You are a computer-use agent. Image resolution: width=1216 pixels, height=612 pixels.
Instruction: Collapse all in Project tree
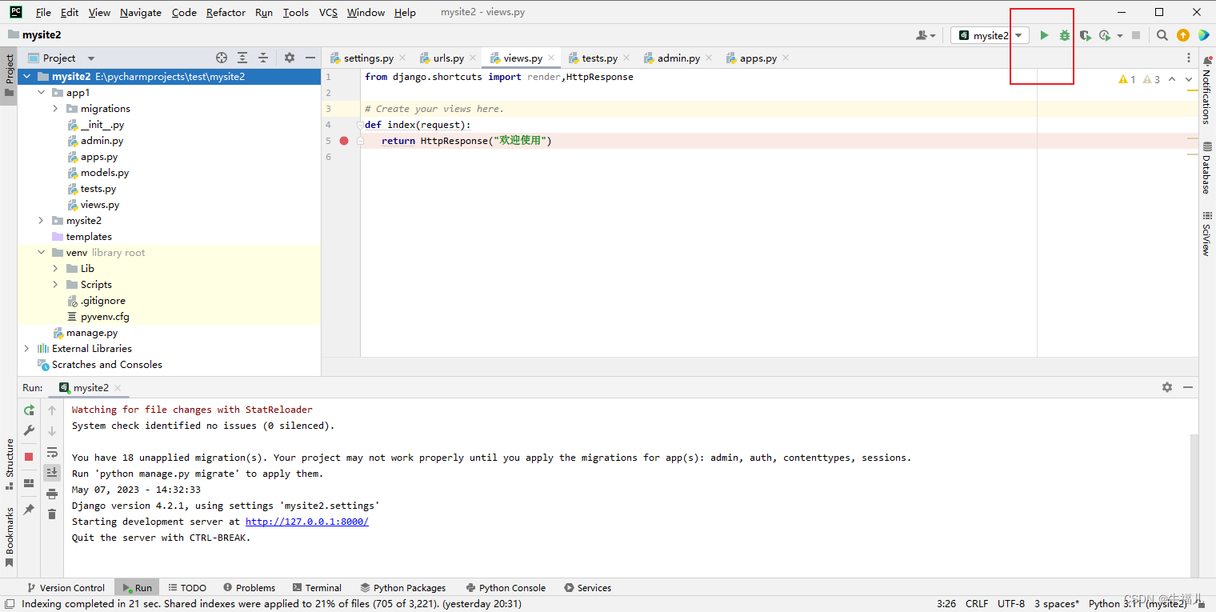point(262,58)
